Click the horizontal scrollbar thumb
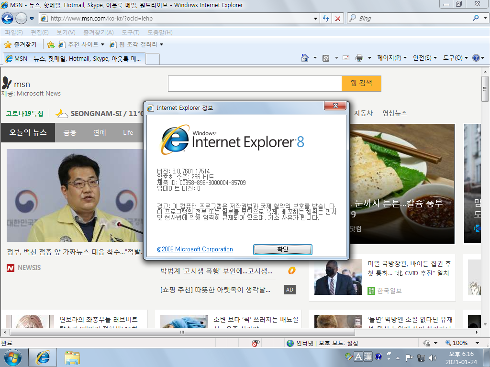490x367 pixels. pyautogui.click(x=182, y=332)
